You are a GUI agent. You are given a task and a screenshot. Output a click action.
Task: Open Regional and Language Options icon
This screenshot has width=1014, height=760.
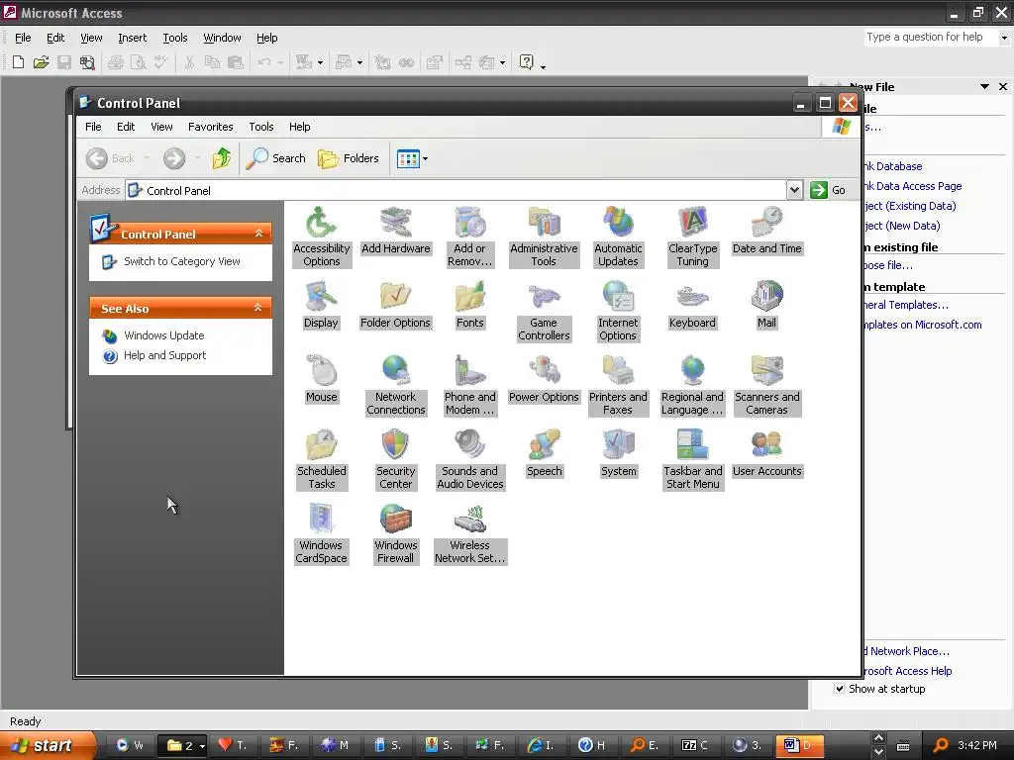click(x=692, y=385)
